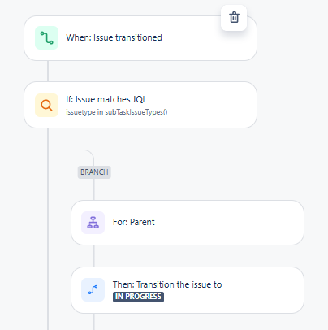Click connector line between trigger and JQL condition
The height and width of the screenshot is (330, 328).
48,71
